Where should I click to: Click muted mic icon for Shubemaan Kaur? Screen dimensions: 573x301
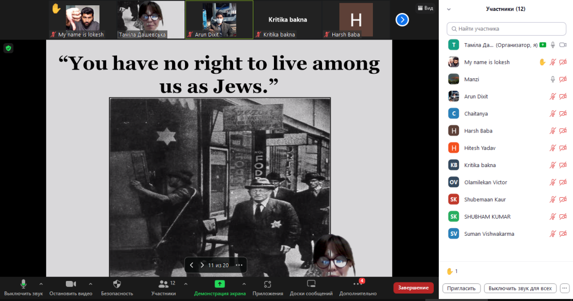point(552,199)
